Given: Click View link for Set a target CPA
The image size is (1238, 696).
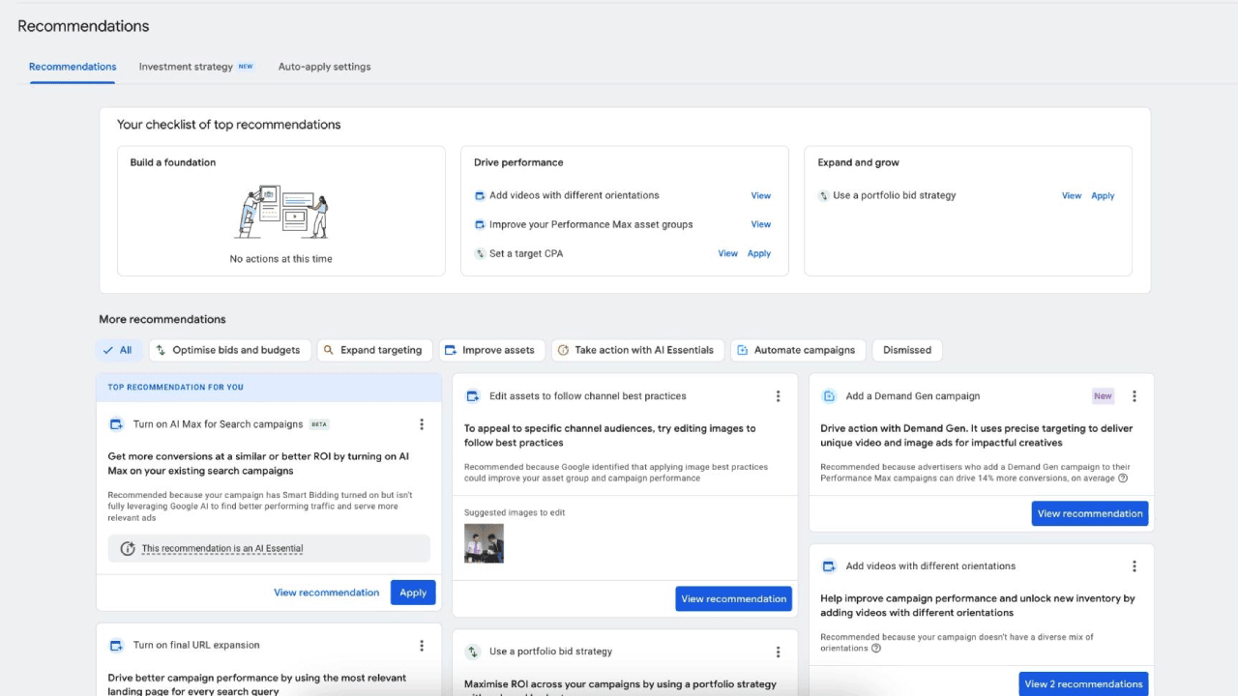Looking at the screenshot, I should (x=727, y=253).
